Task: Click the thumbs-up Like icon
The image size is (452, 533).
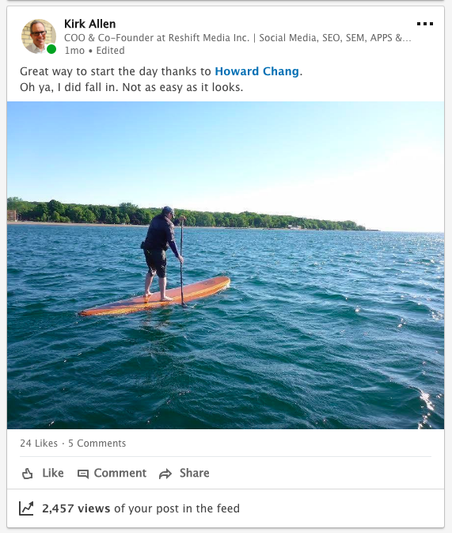Action: pos(28,473)
